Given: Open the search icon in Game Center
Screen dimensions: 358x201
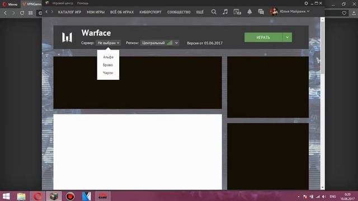Looking at the screenshot, I should [214, 12].
